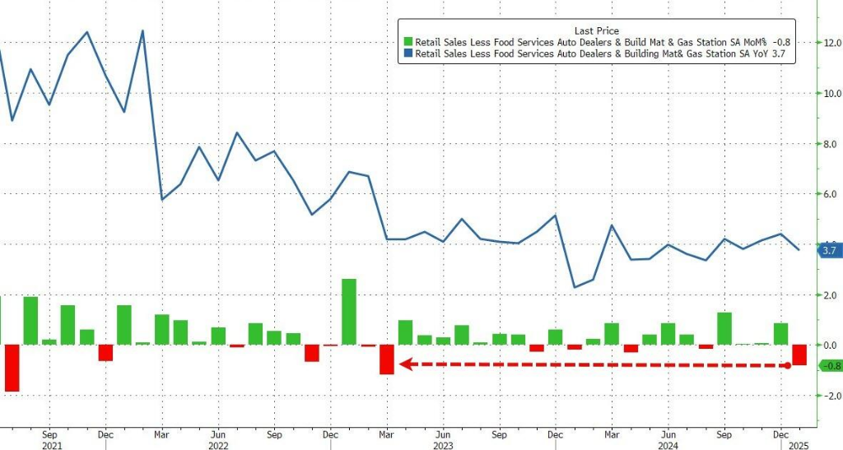
Task: Click the 2025 year label on x-axis
Action: (x=794, y=444)
